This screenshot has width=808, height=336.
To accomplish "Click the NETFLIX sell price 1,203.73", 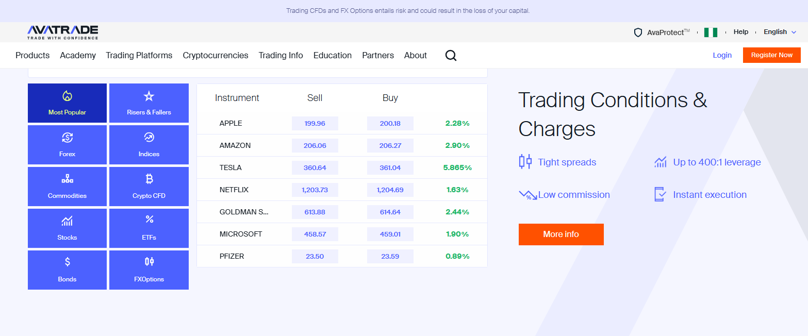I will [x=315, y=190].
